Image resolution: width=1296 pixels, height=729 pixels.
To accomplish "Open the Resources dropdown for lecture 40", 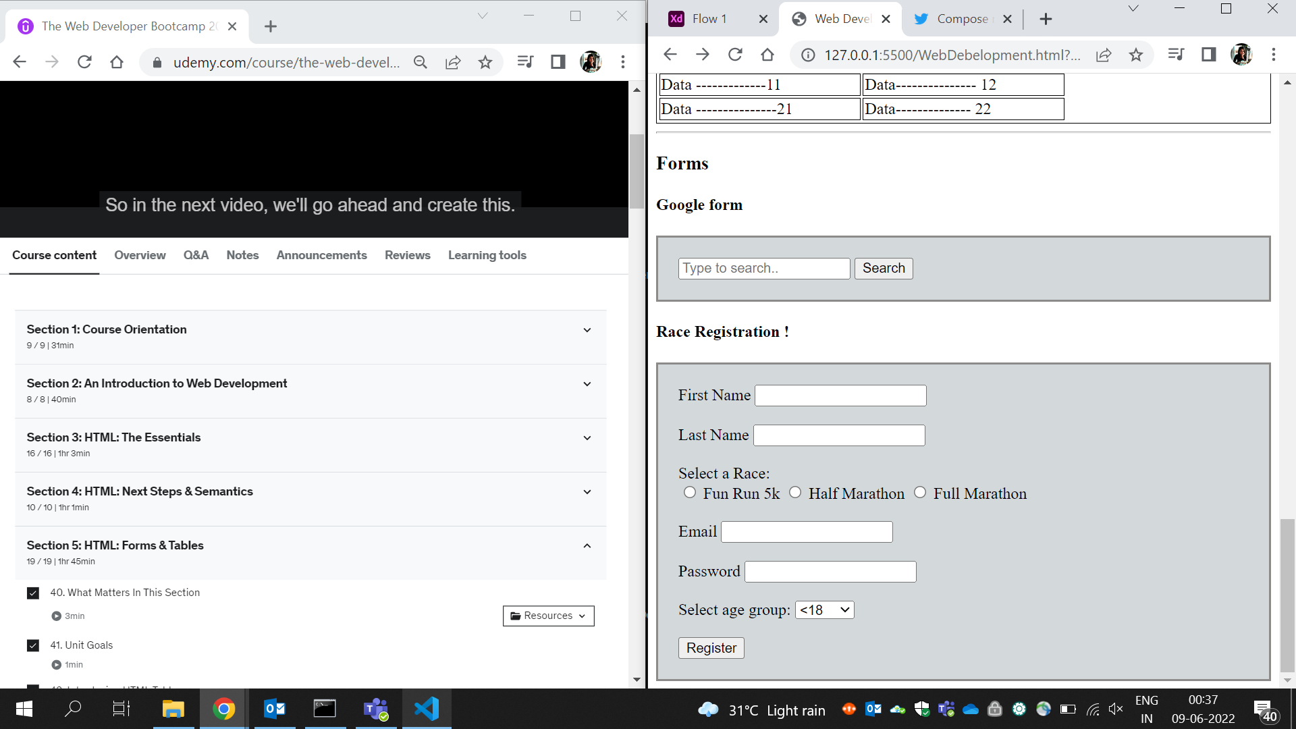I will 548,616.
